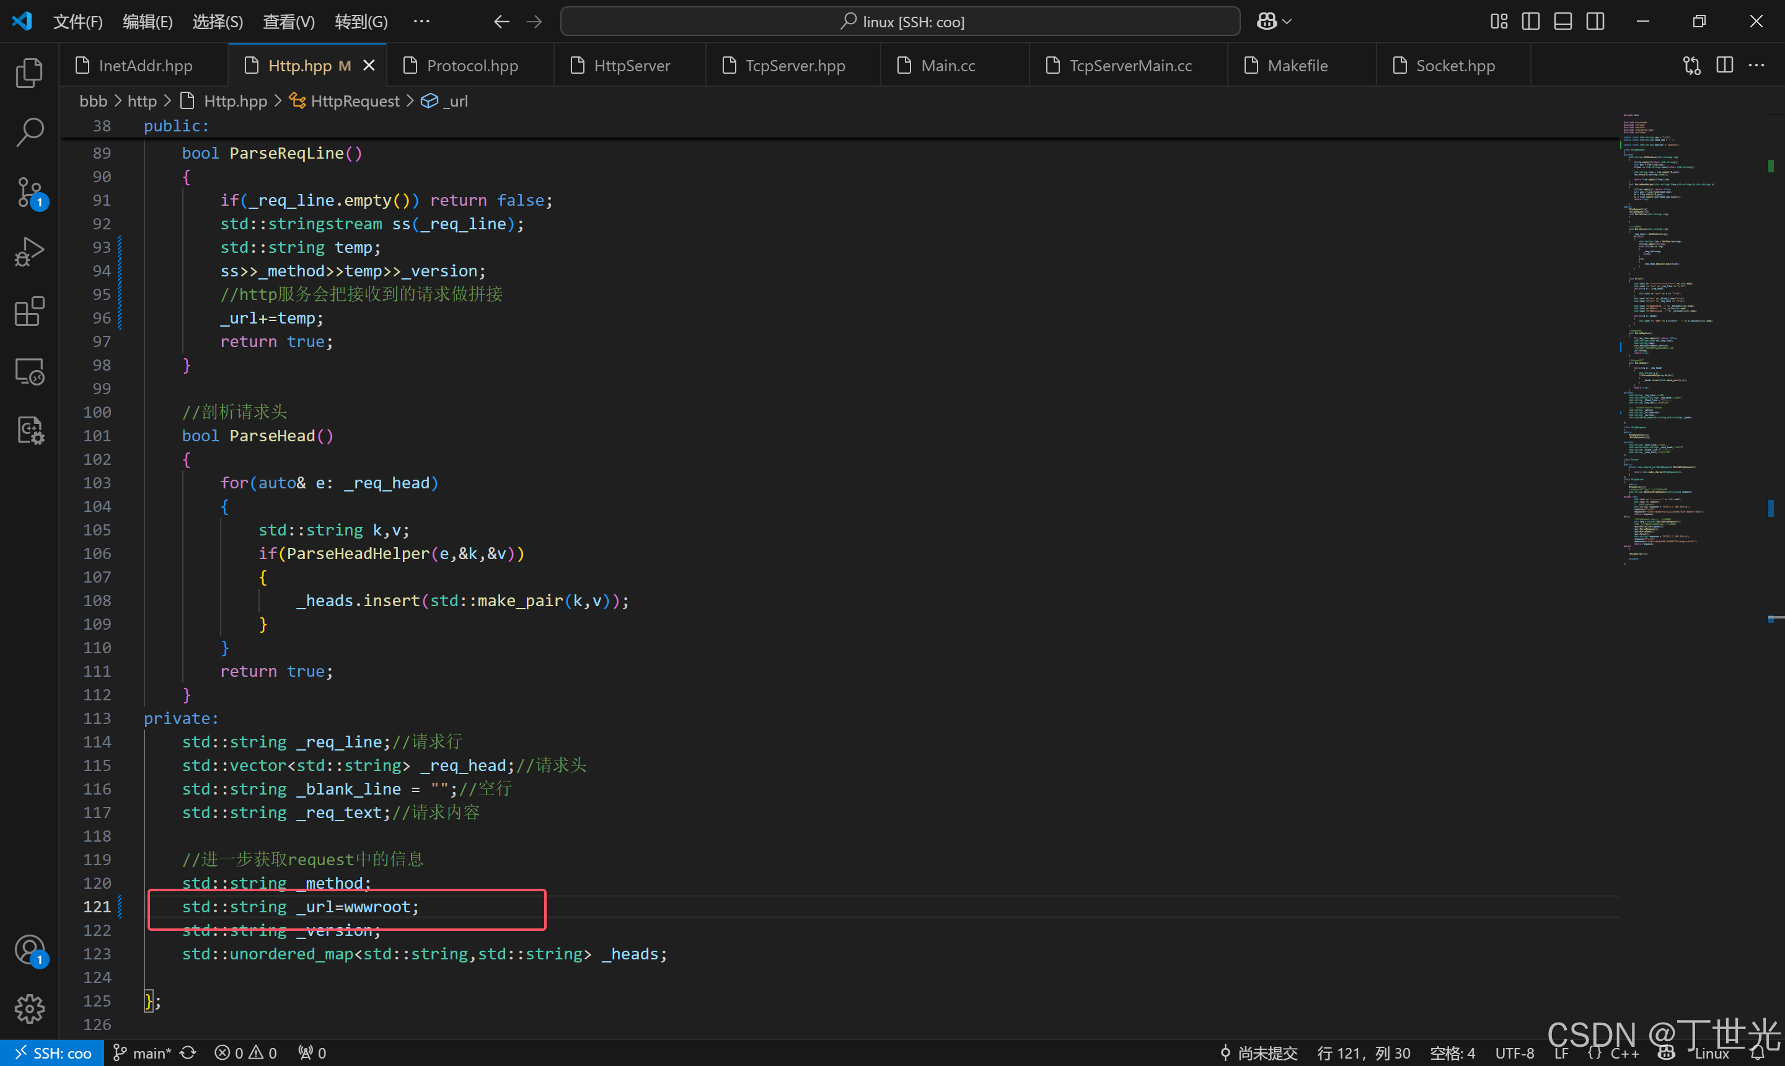
Task: Click the command center search box
Action: 899,22
